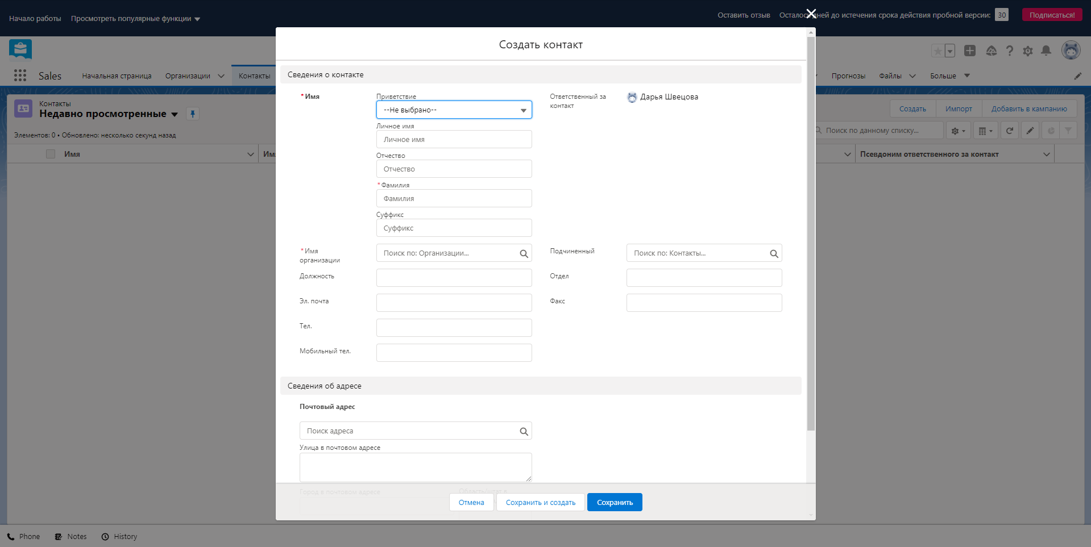
Task: Click the Контакты list object icon
Action: point(23,108)
